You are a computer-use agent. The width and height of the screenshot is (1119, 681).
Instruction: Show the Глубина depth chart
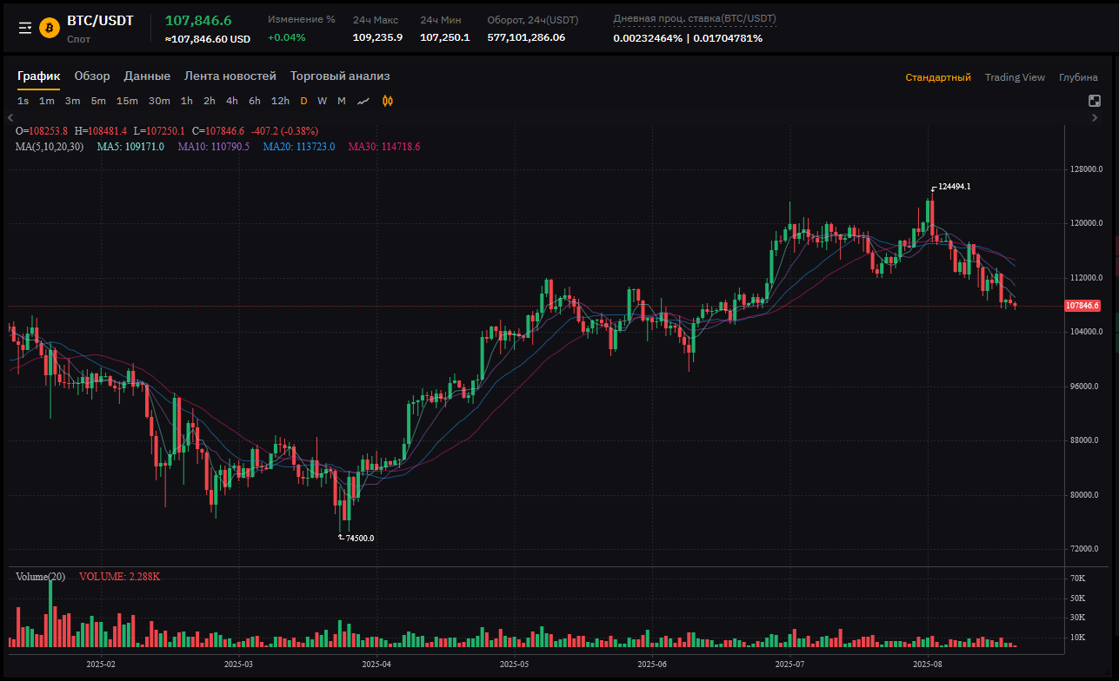(x=1078, y=77)
